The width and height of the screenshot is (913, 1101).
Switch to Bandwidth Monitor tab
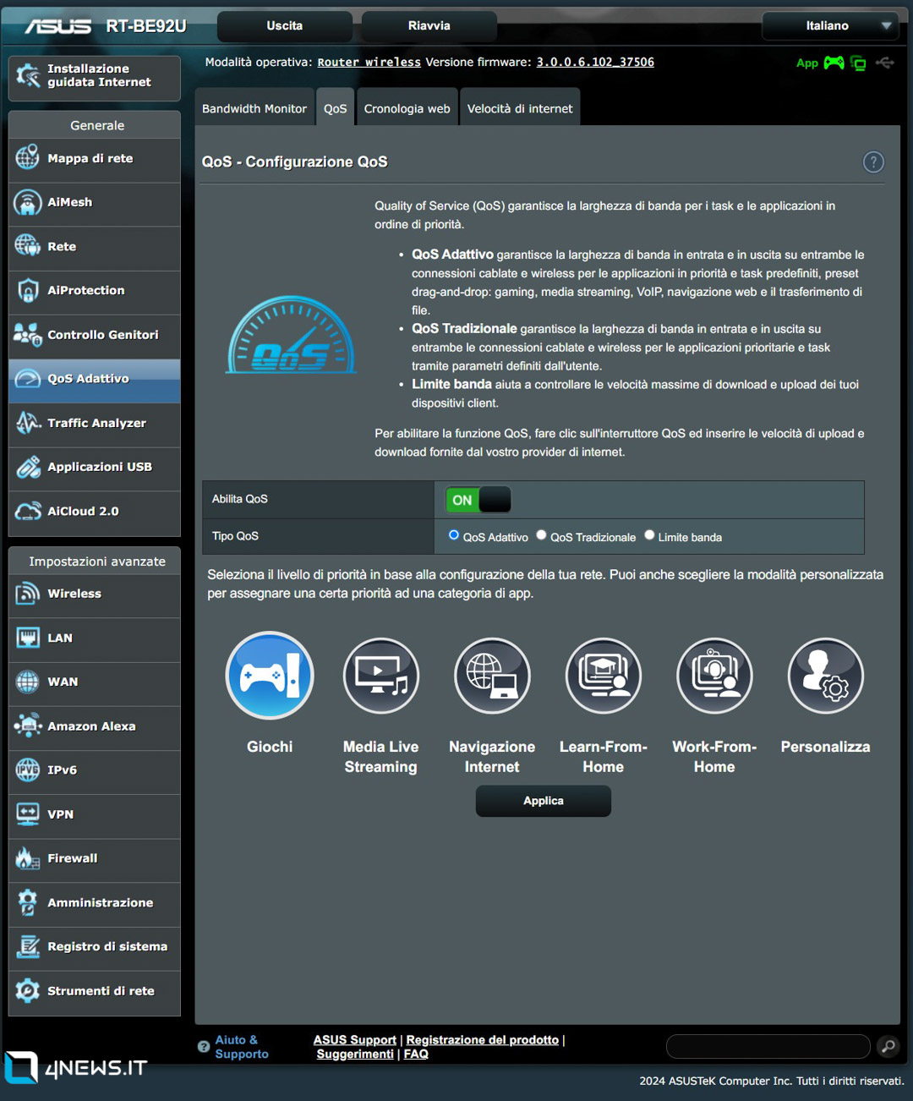254,107
